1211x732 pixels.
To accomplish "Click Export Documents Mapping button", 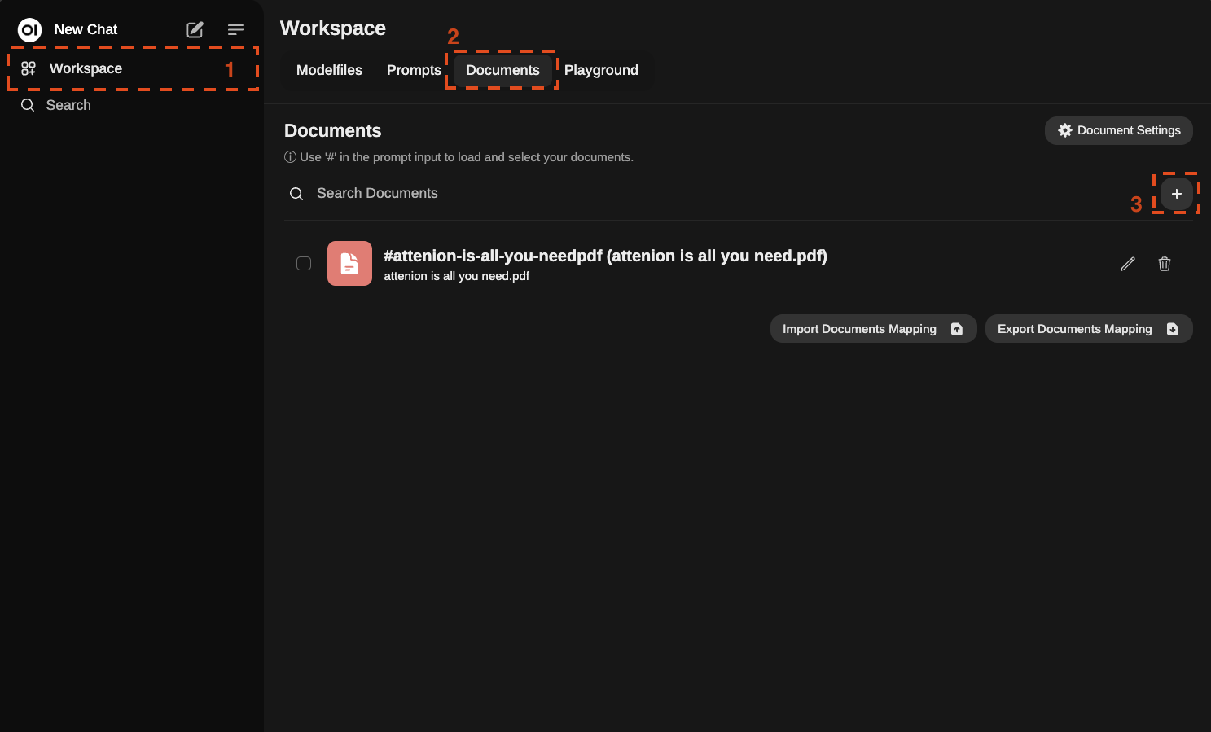I will click(1088, 329).
